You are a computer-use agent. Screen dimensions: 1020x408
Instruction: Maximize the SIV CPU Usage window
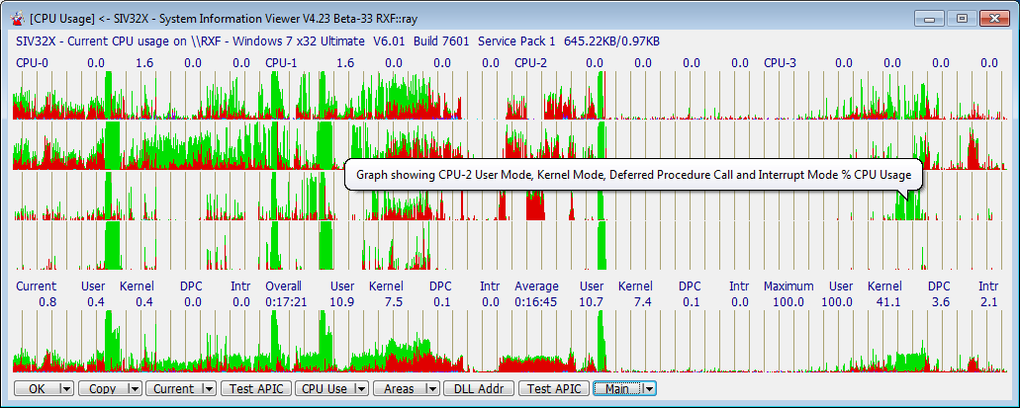point(961,18)
